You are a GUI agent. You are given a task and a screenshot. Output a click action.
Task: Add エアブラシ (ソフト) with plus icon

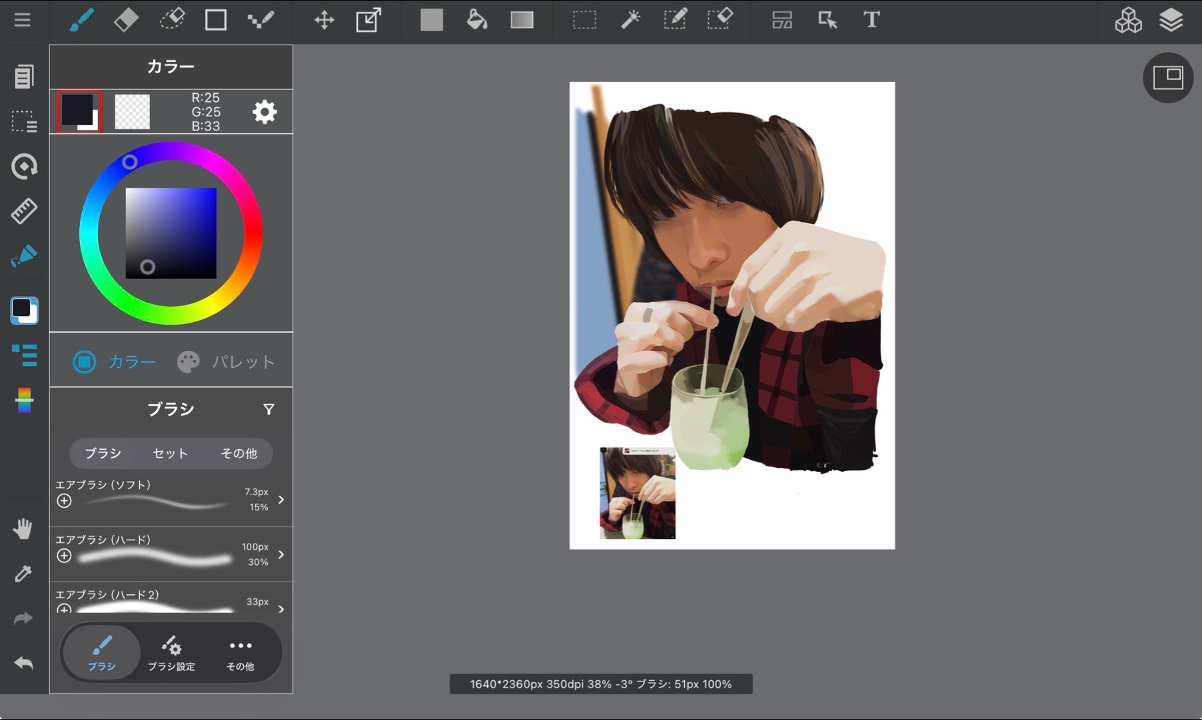point(64,501)
